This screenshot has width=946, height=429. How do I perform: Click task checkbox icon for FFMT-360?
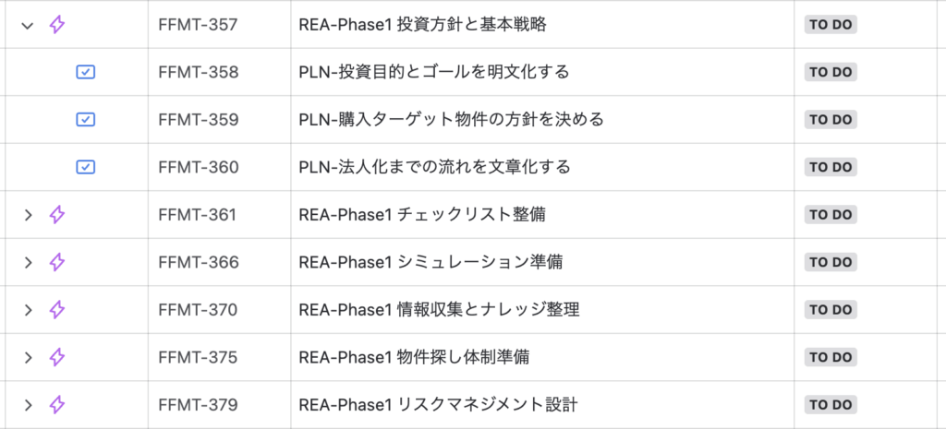coord(86,167)
